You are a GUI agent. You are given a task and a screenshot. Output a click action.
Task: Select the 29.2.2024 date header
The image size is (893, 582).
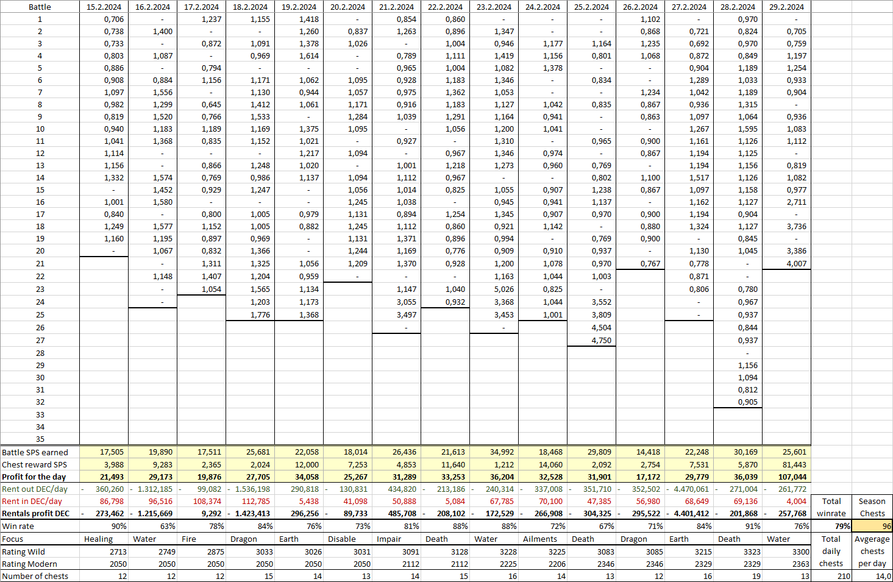(786, 7)
